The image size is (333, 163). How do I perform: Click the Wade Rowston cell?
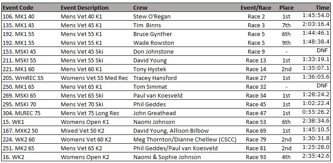click(x=154, y=43)
